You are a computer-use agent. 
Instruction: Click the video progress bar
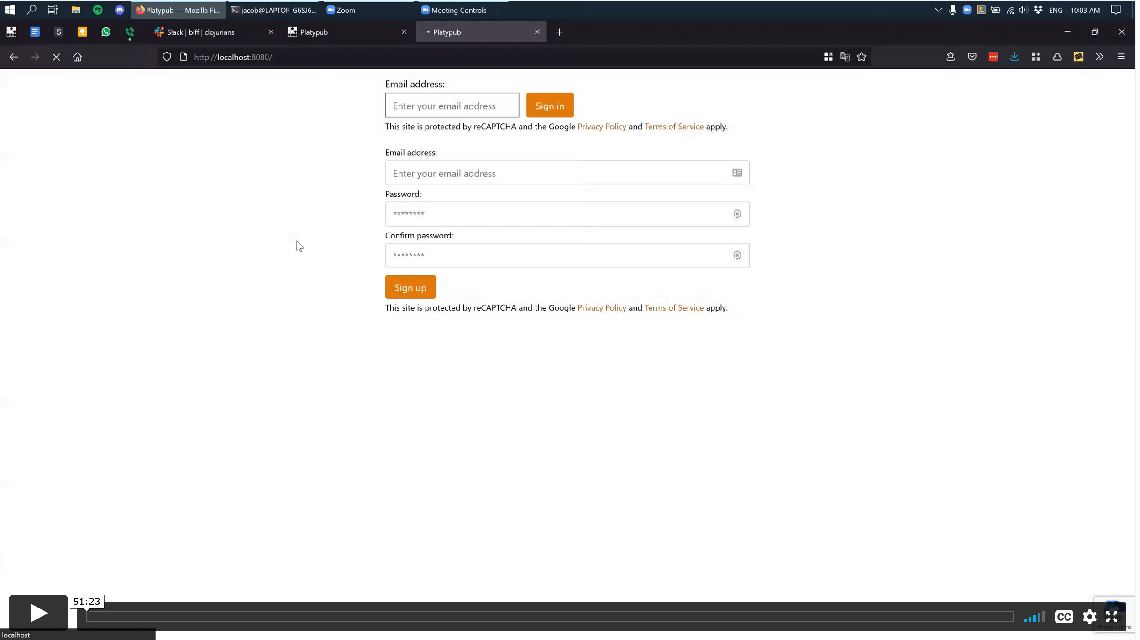point(548,616)
